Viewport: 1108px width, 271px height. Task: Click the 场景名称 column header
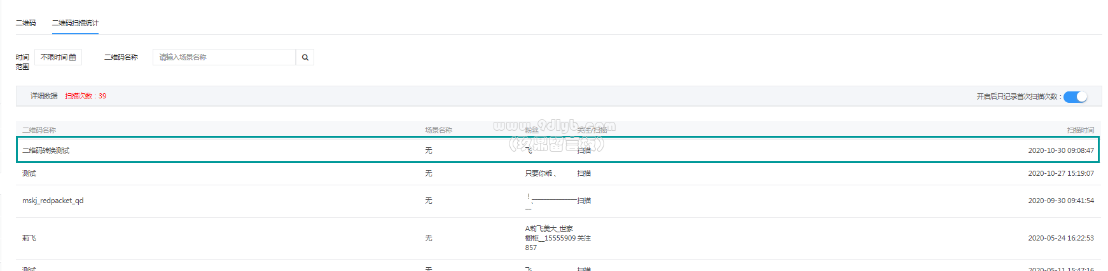click(x=438, y=130)
